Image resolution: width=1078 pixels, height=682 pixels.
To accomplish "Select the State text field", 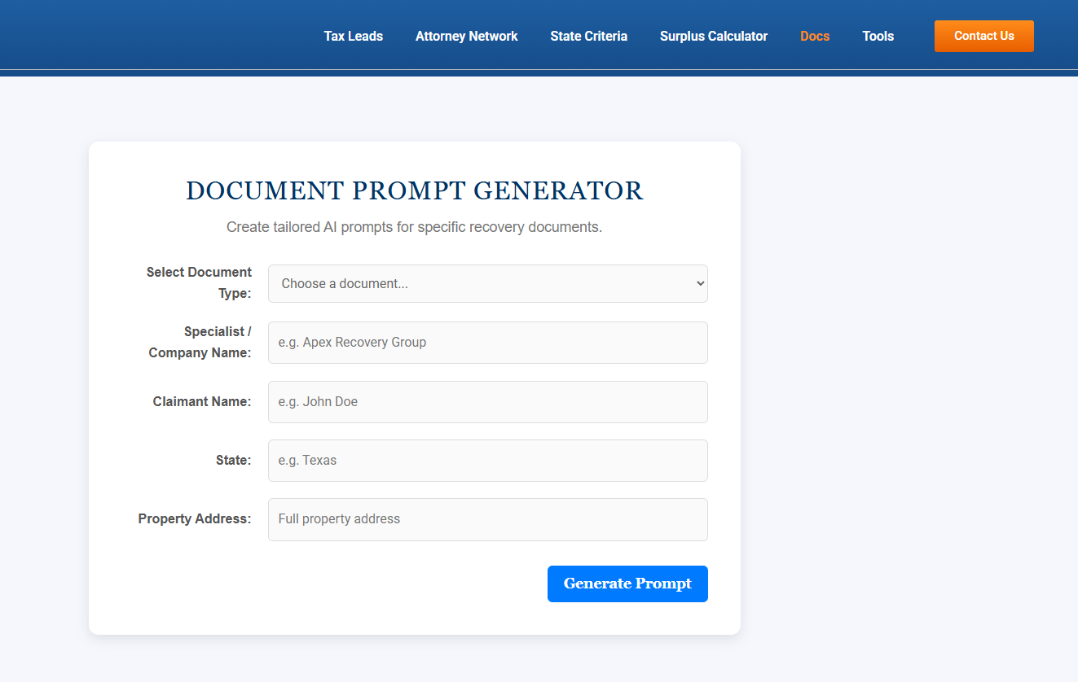I will [487, 460].
